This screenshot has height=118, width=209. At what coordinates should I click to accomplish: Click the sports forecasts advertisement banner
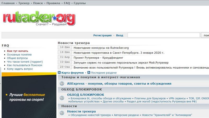pyautogui.click(x=29, y=95)
